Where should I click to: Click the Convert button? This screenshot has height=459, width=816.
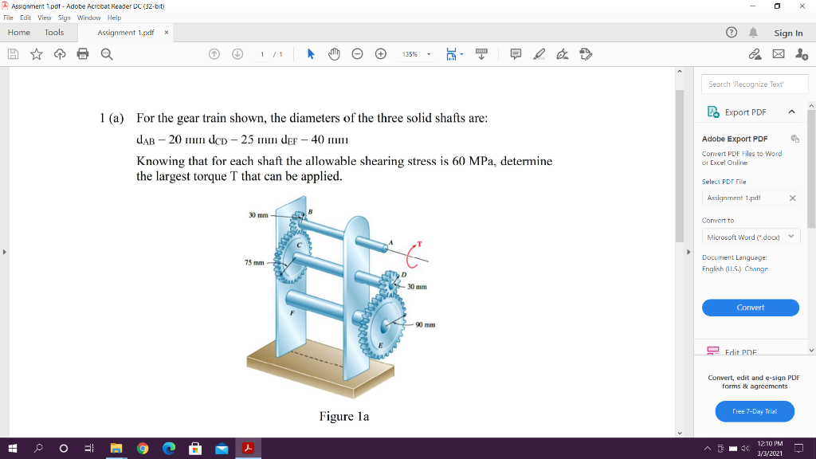pos(750,308)
